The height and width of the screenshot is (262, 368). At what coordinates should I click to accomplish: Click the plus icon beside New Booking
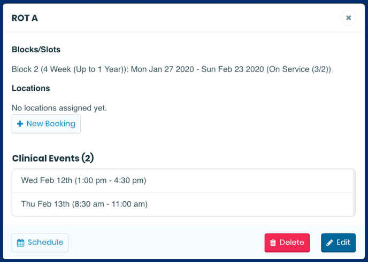[x=20, y=124]
